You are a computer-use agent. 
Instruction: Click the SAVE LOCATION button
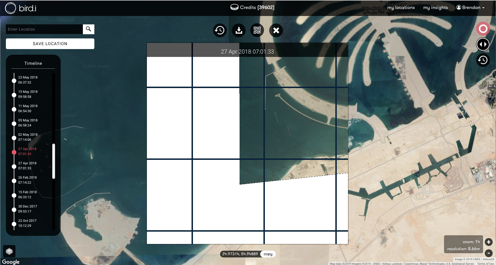coord(50,44)
